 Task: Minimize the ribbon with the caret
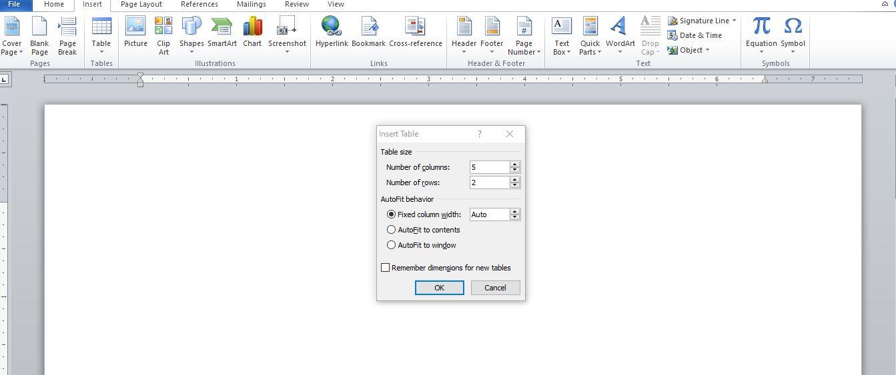[885, 4]
